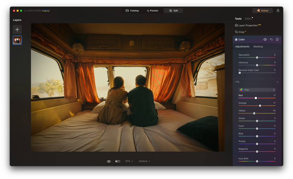
Task: Select the Edit tab
Action: (x=173, y=11)
